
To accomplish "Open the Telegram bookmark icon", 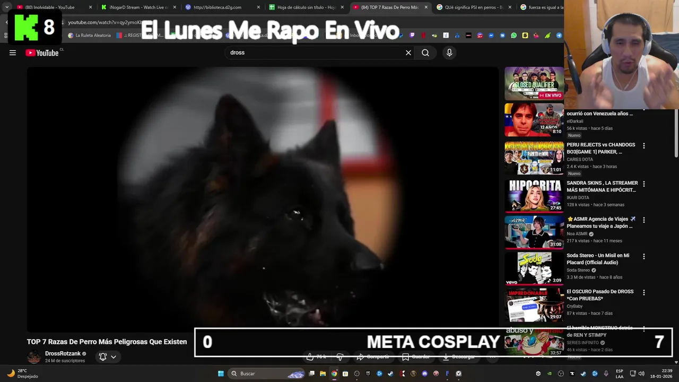I will click(x=559, y=36).
